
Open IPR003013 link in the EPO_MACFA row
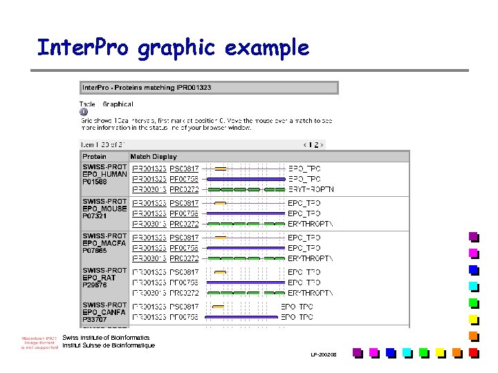(x=149, y=259)
